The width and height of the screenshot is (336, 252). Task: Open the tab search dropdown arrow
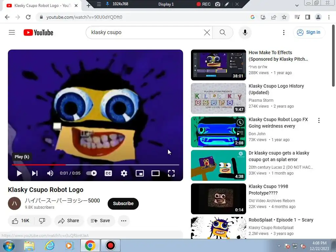(x=297, y=6)
